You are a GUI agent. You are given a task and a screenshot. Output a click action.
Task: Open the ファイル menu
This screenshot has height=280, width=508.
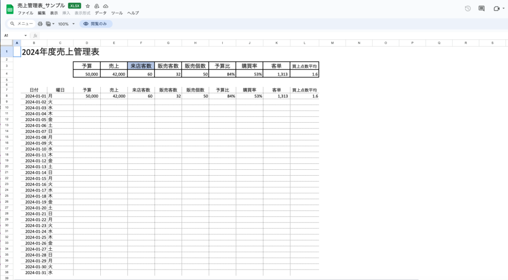click(25, 13)
